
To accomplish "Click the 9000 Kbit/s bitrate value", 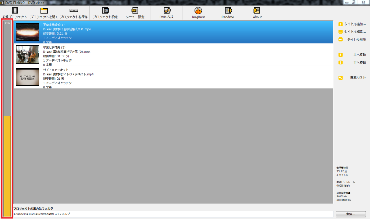I will coord(343,186).
